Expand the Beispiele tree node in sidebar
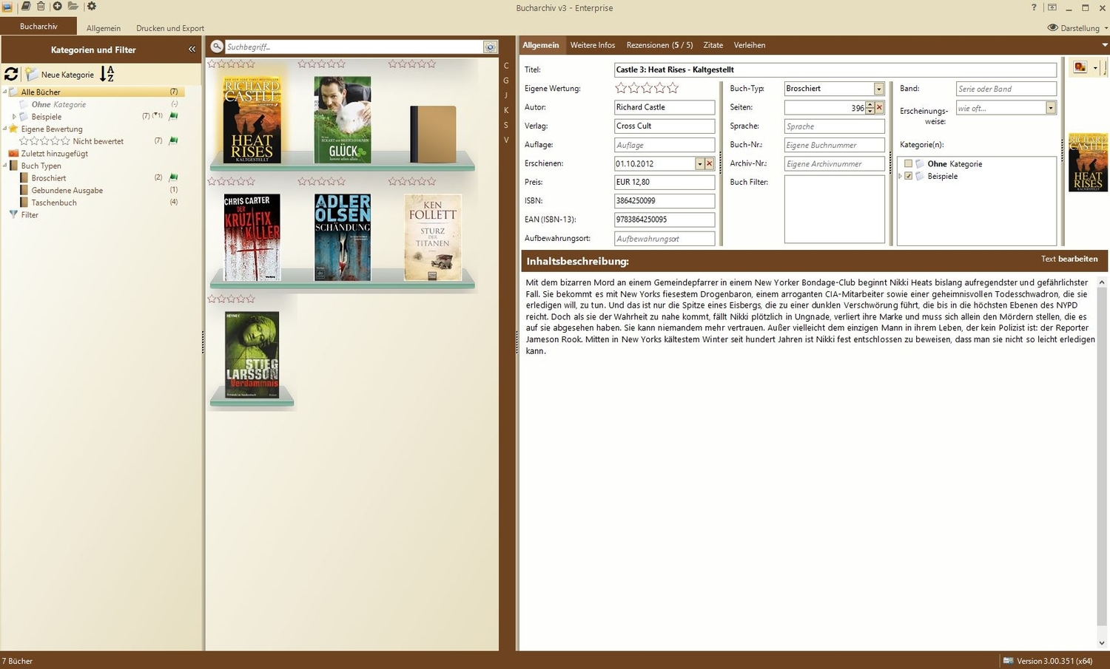Viewport: 1110px width, 669px height. click(14, 116)
